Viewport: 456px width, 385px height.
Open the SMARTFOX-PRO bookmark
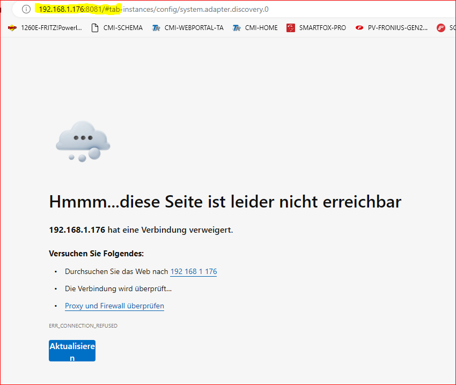(316, 28)
